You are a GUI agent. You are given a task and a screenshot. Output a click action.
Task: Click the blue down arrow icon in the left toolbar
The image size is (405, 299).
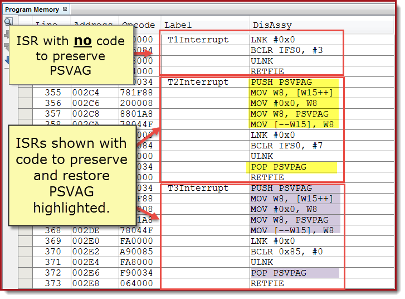coord(7,60)
